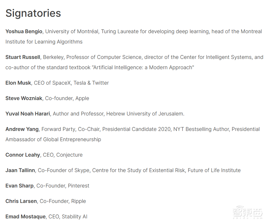Click the name Chris Larsen
Screen dimensions: 268x224
pyautogui.click(x=21, y=201)
